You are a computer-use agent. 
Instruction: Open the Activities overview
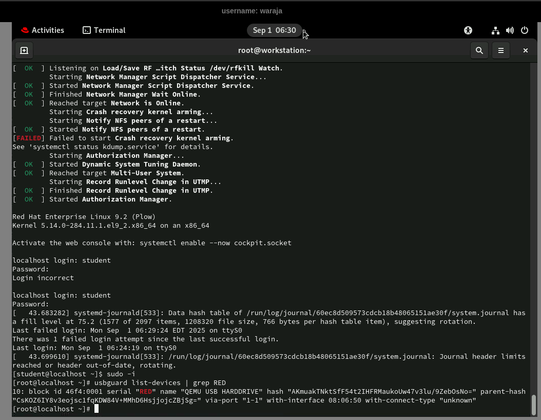click(43, 30)
